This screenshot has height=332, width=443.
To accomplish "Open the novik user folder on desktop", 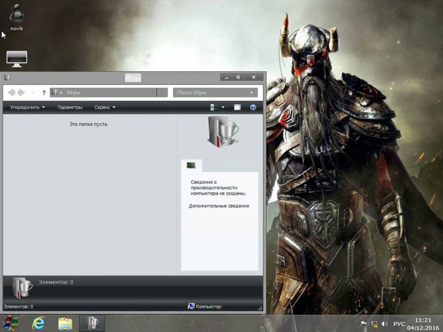I will (17, 18).
